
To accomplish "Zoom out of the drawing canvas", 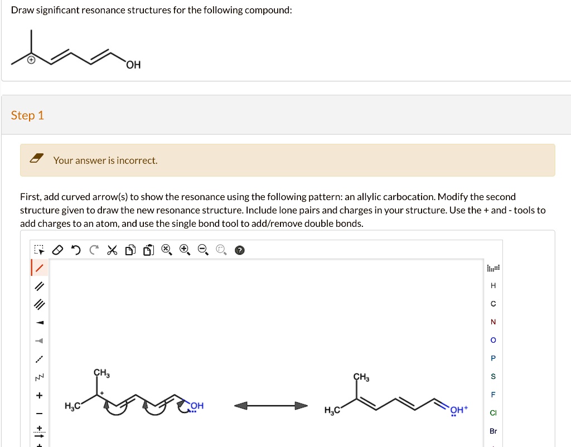I will point(202,251).
